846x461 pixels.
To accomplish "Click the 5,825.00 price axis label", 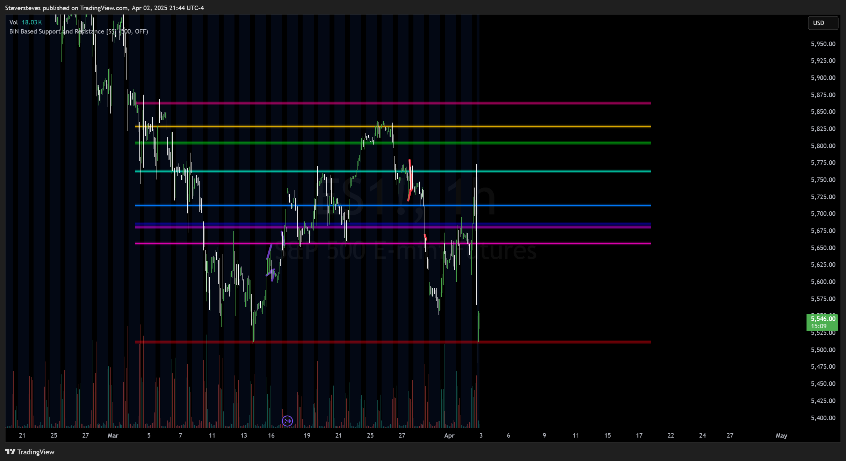I will pyautogui.click(x=823, y=129).
